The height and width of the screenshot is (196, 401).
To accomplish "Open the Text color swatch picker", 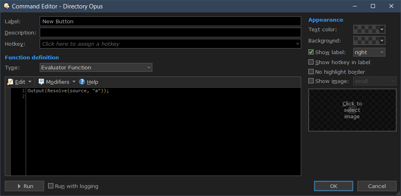I will [369, 29].
